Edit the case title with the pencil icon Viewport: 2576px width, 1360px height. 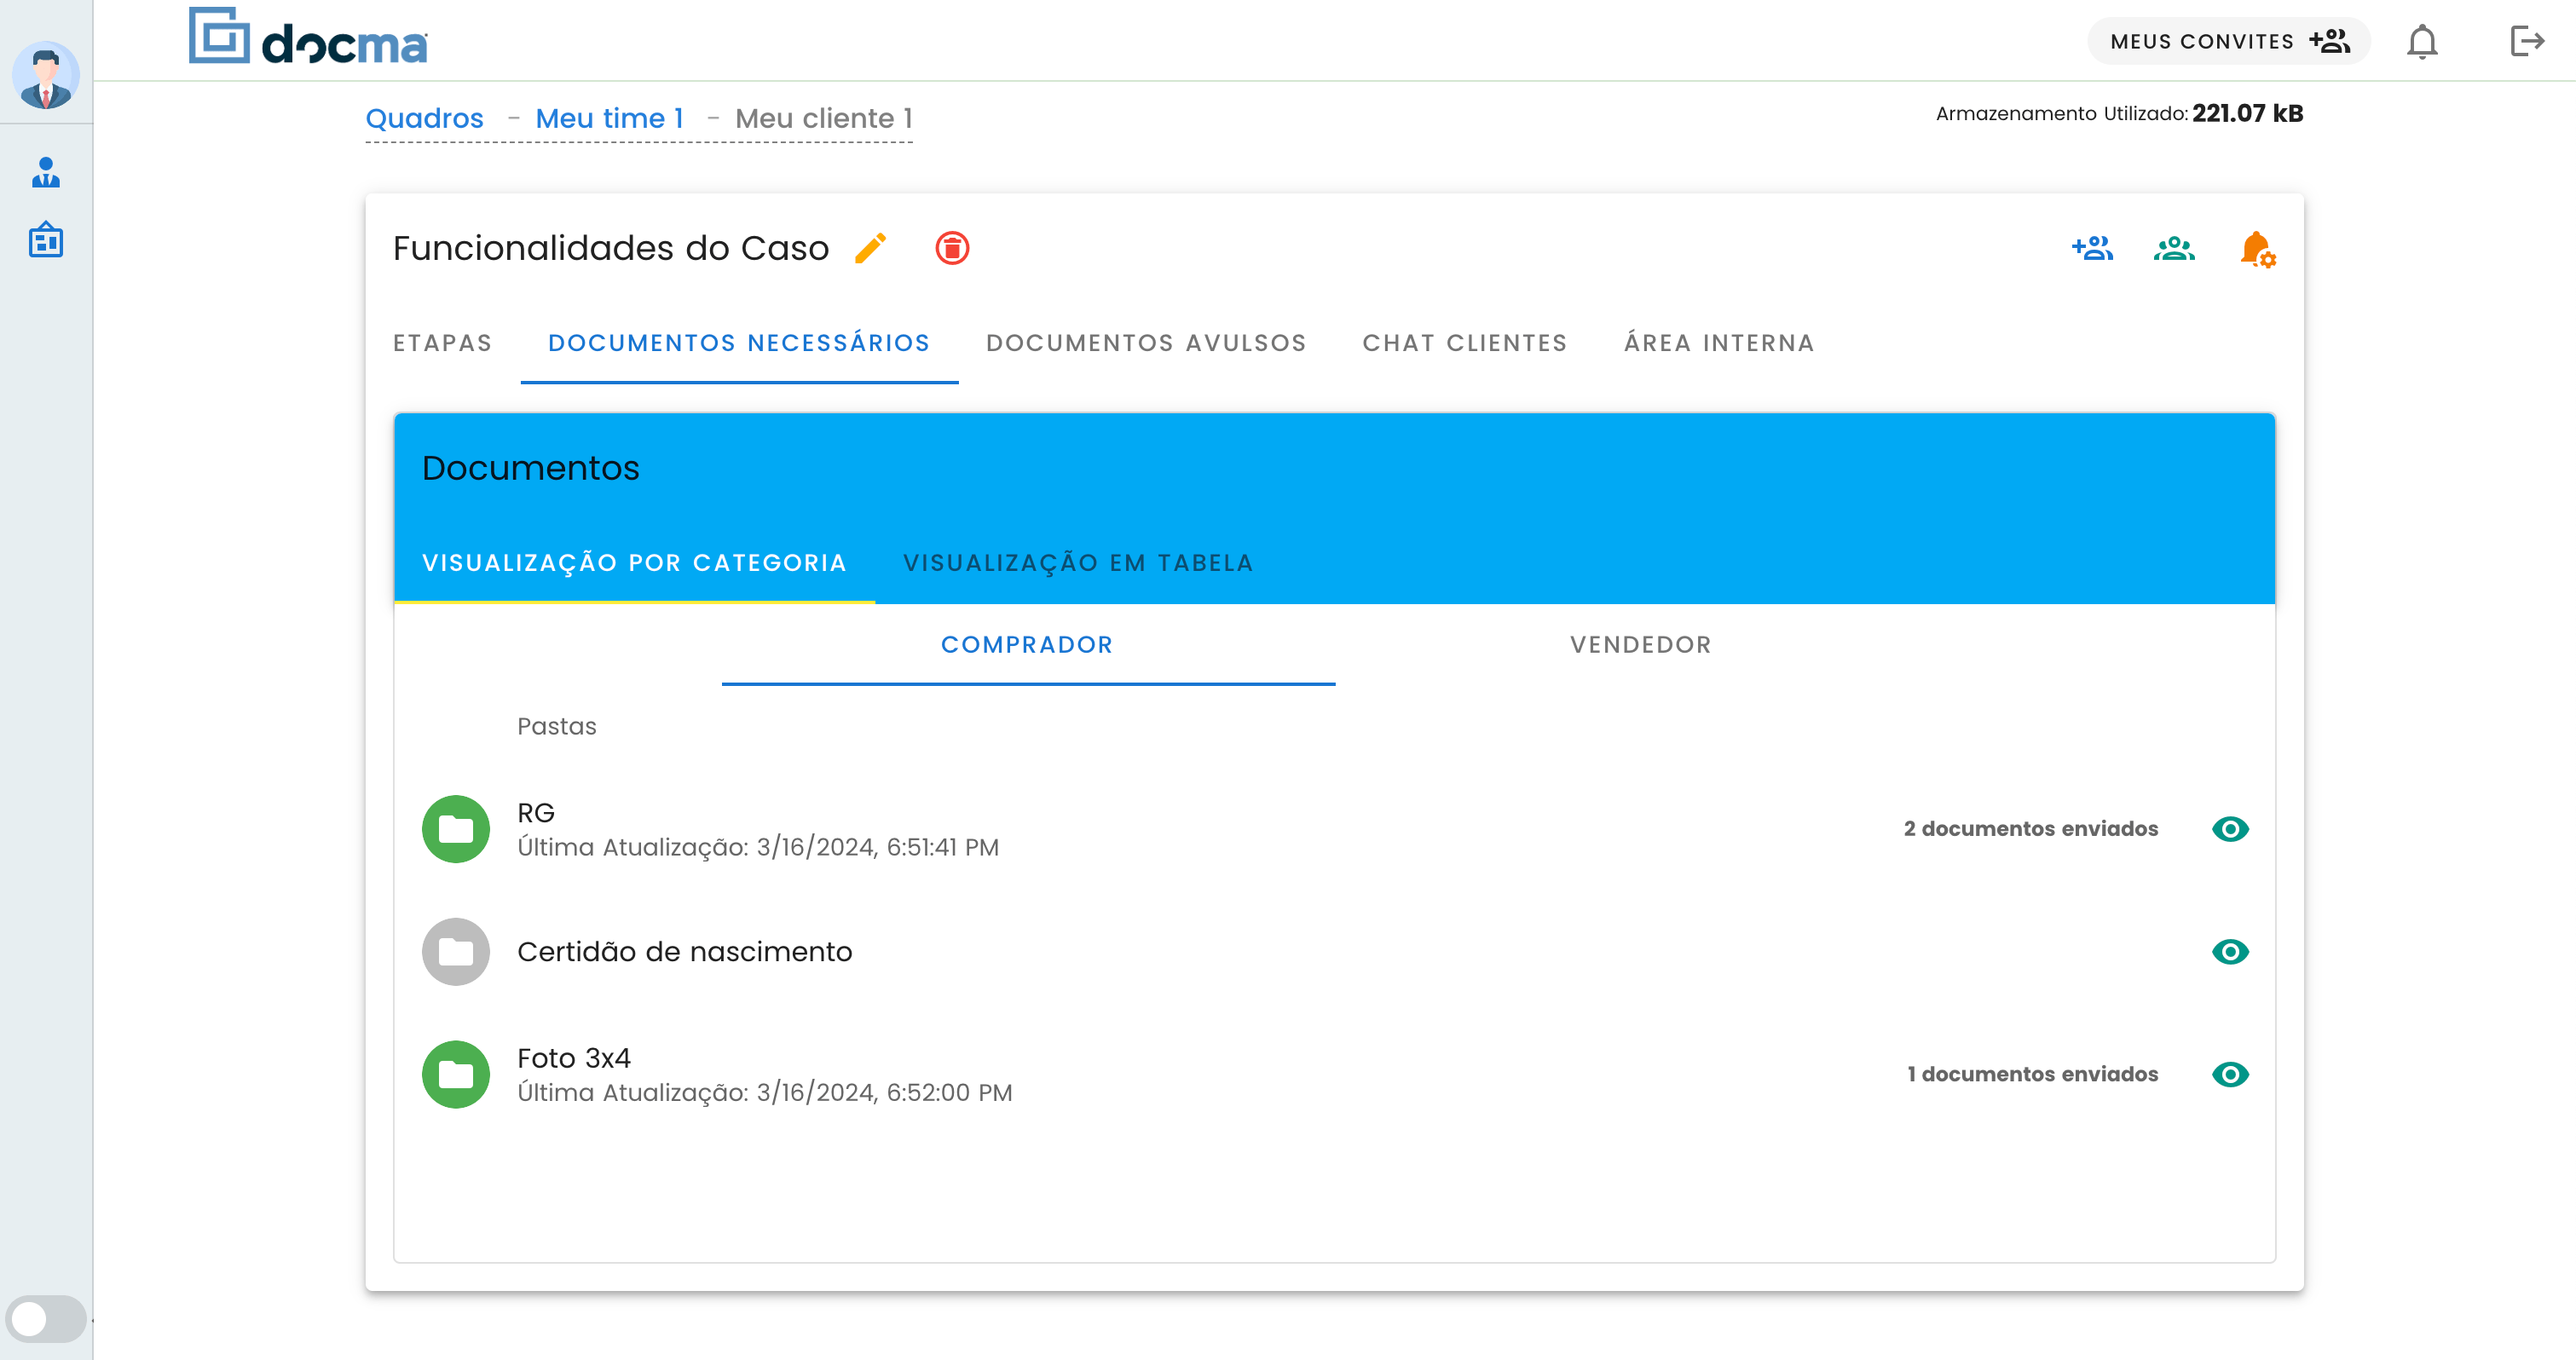click(x=871, y=248)
